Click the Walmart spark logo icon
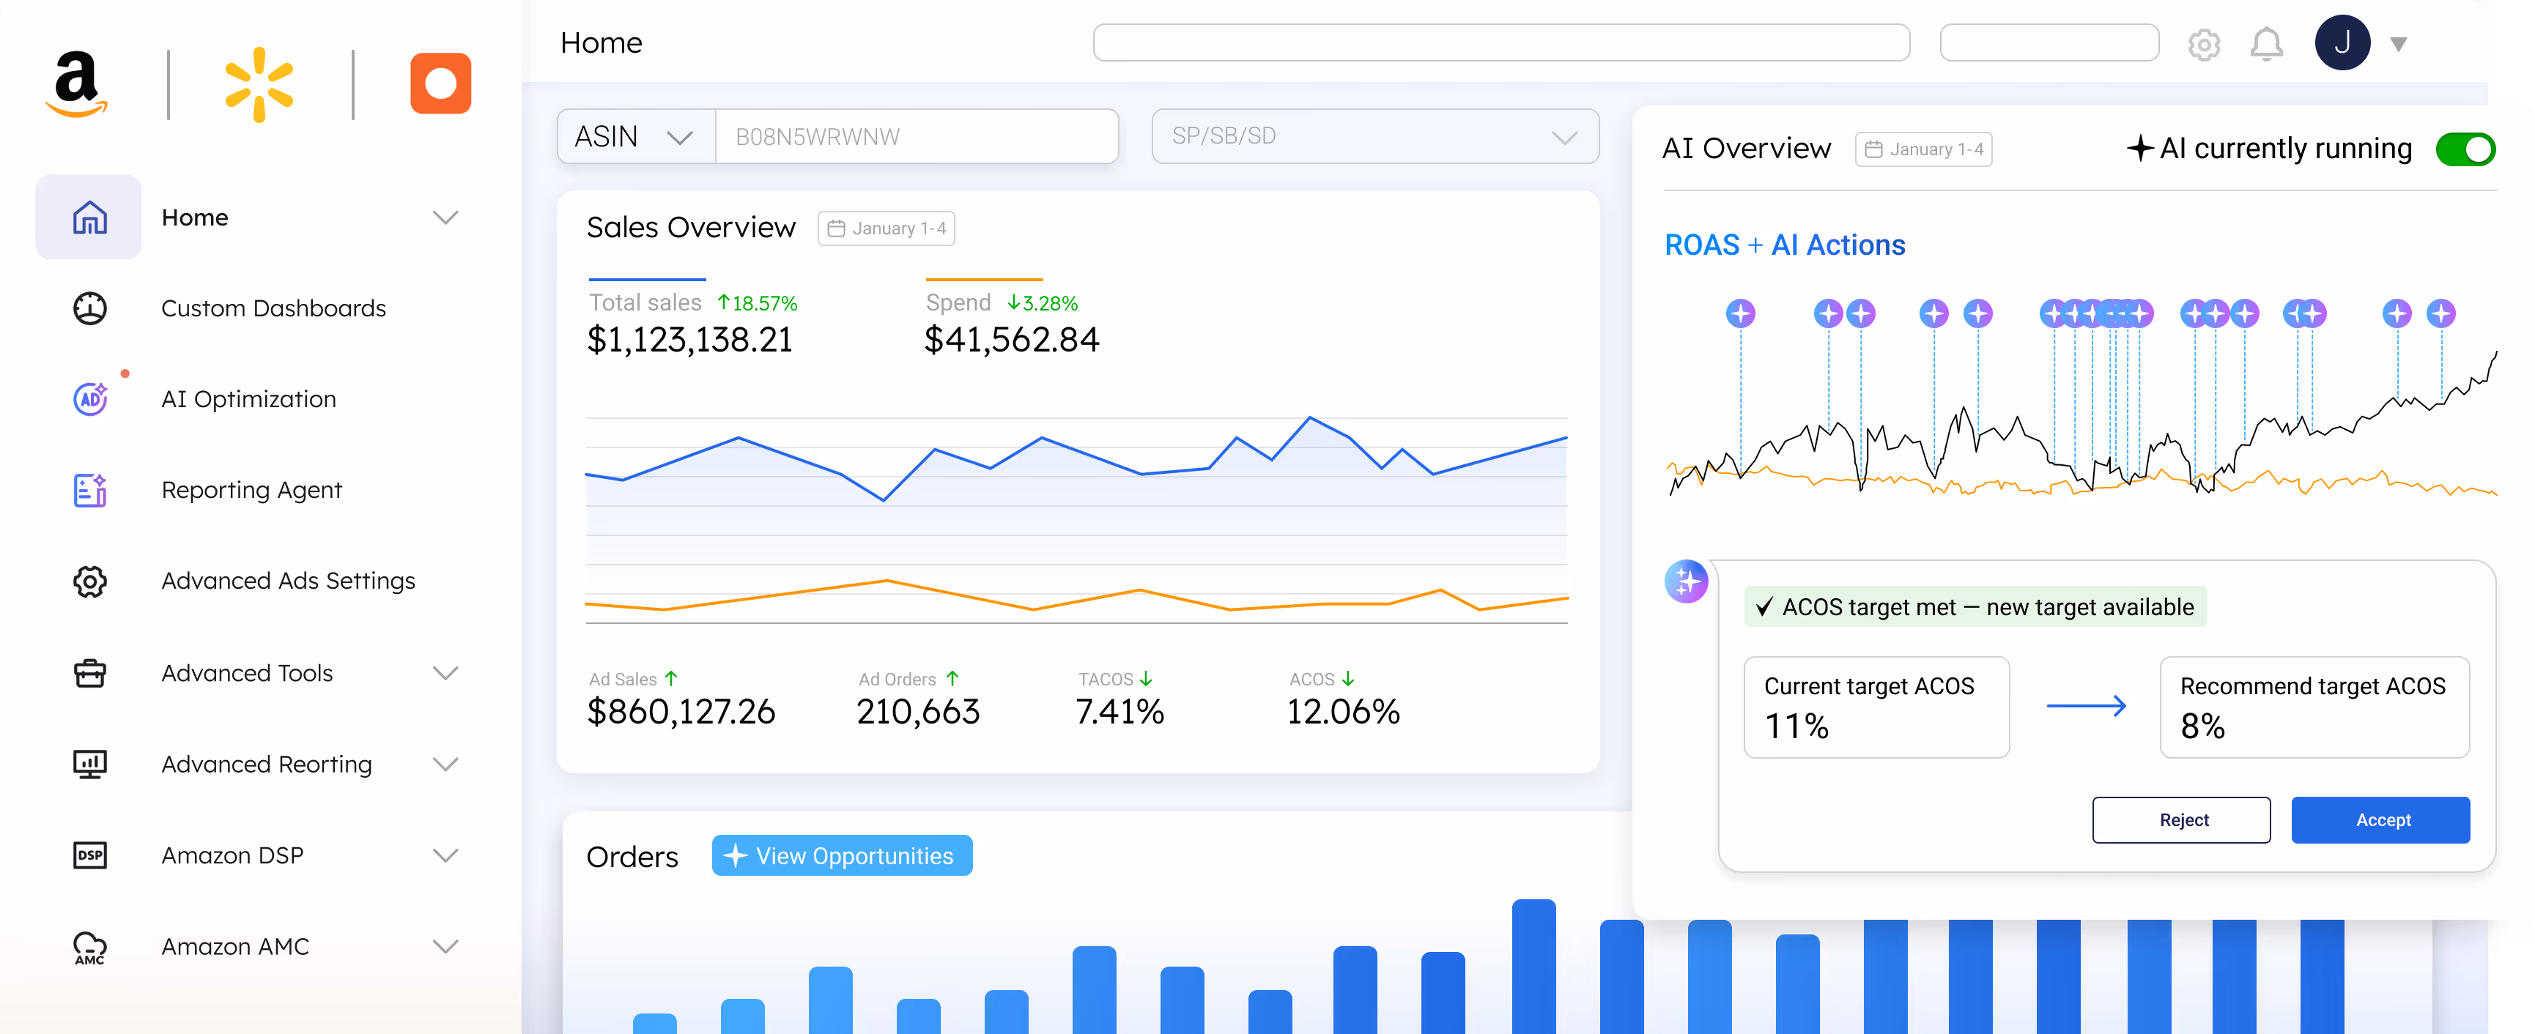Viewport: 2535px width, 1034px height. click(x=259, y=85)
